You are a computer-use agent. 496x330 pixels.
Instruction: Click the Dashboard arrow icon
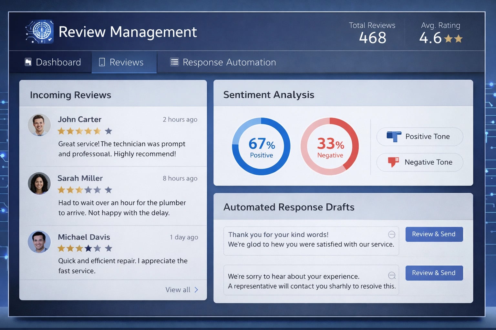pos(28,62)
